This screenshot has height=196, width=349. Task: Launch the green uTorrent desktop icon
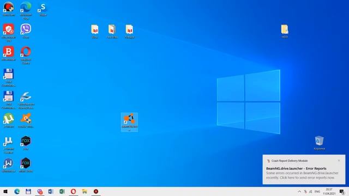[x=9, y=120]
